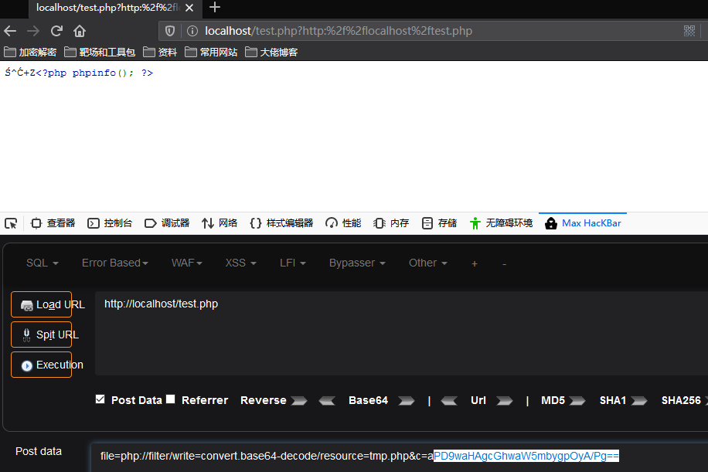Screen dimensions: 708x472
Task: Open the 性能 (Performance) panel
Action: click(342, 222)
